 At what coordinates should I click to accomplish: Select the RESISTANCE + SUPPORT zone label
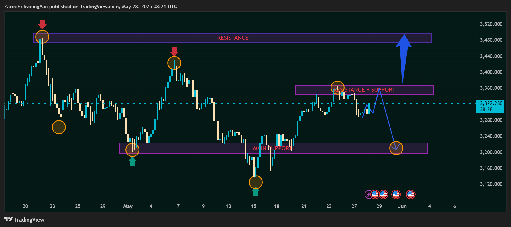(x=365, y=90)
